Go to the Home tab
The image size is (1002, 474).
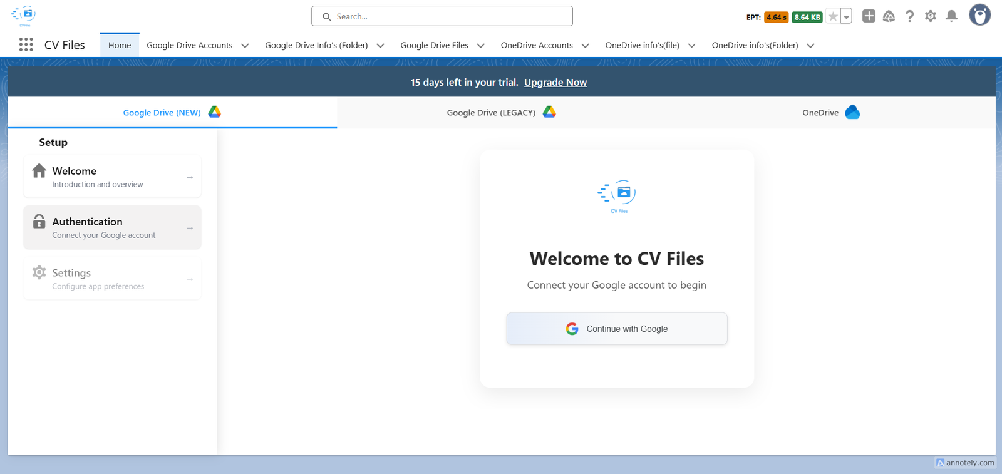click(120, 45)
